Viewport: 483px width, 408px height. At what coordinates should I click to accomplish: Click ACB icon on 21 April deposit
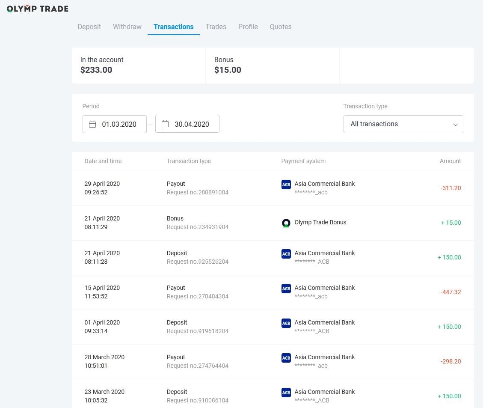(x=286, y=254)
